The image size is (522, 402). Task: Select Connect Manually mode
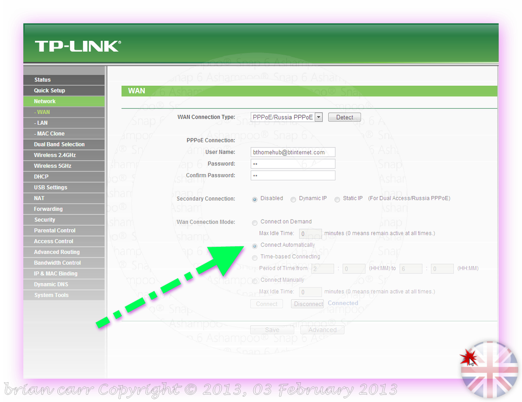tap(254, 281)
